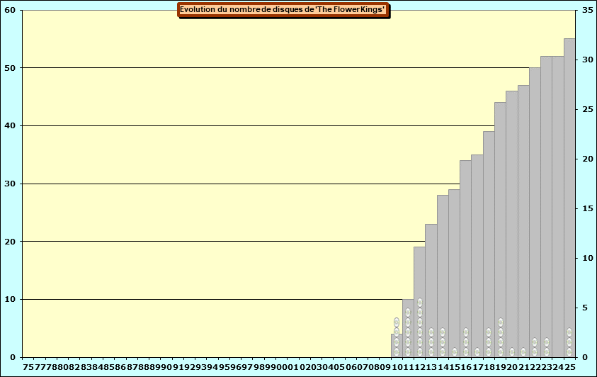
Task: Select the single disc marker for year 21
Action: (523, 352)
